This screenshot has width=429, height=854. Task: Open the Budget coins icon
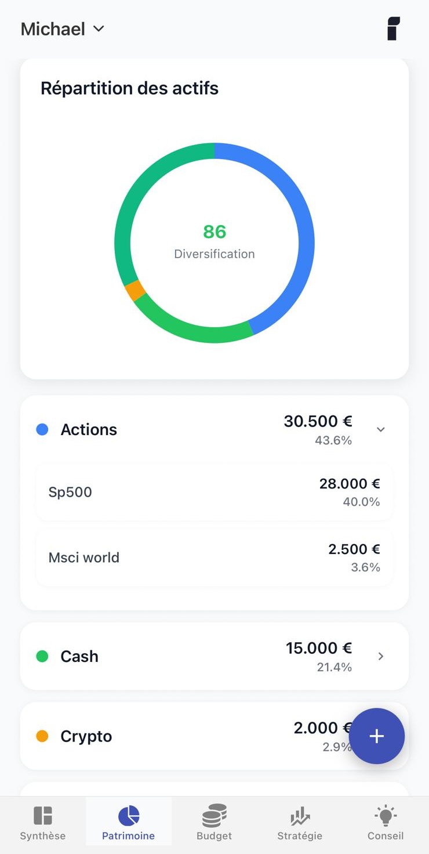[214, 816]
